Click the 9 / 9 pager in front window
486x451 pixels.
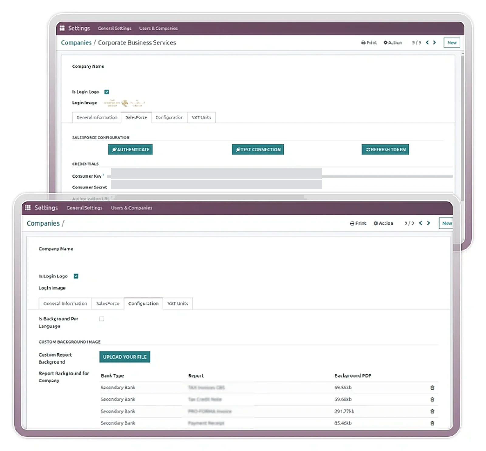pyautogui.click(x=409, y=223)
